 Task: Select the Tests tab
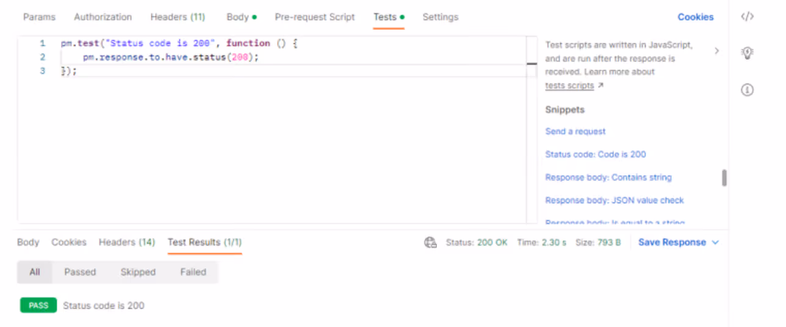(x=389, y=17)
